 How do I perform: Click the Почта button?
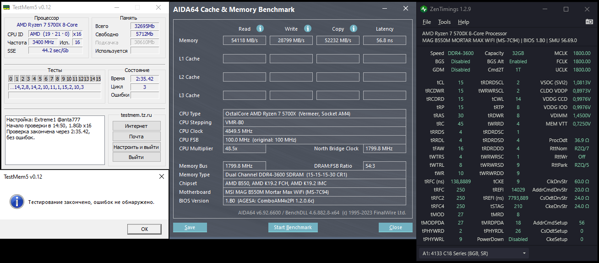[136, 137]
